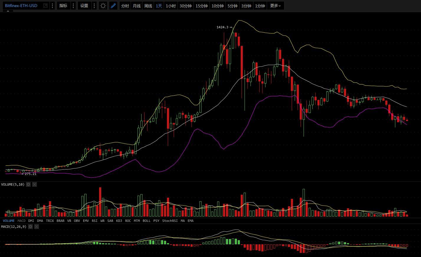Enable the PSY indicator
The image size is (421, 257).
click(156, 221)
